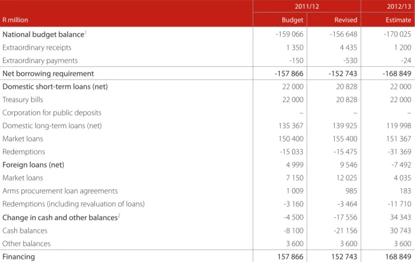
Task: Select the value -11 710
Action: point(399,204)
